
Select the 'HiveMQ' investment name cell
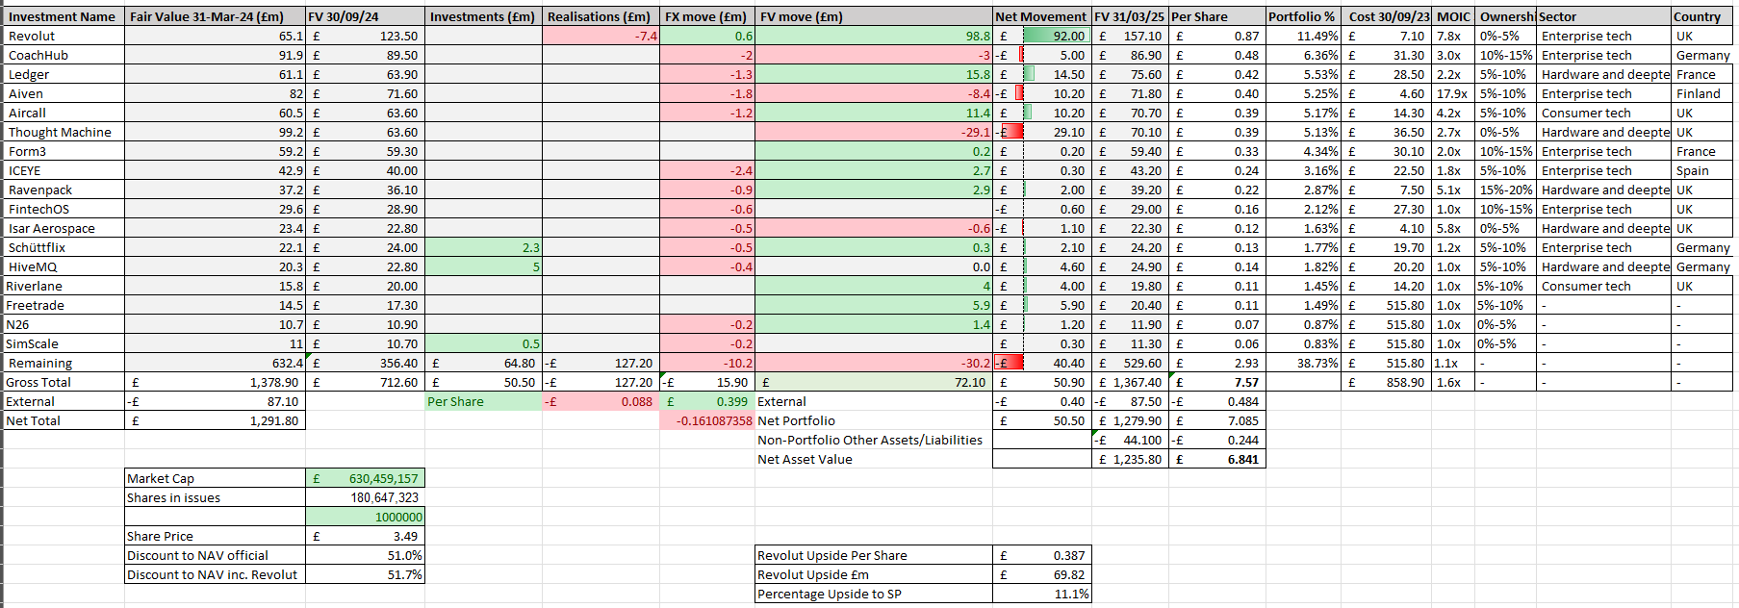coord(64,266)
